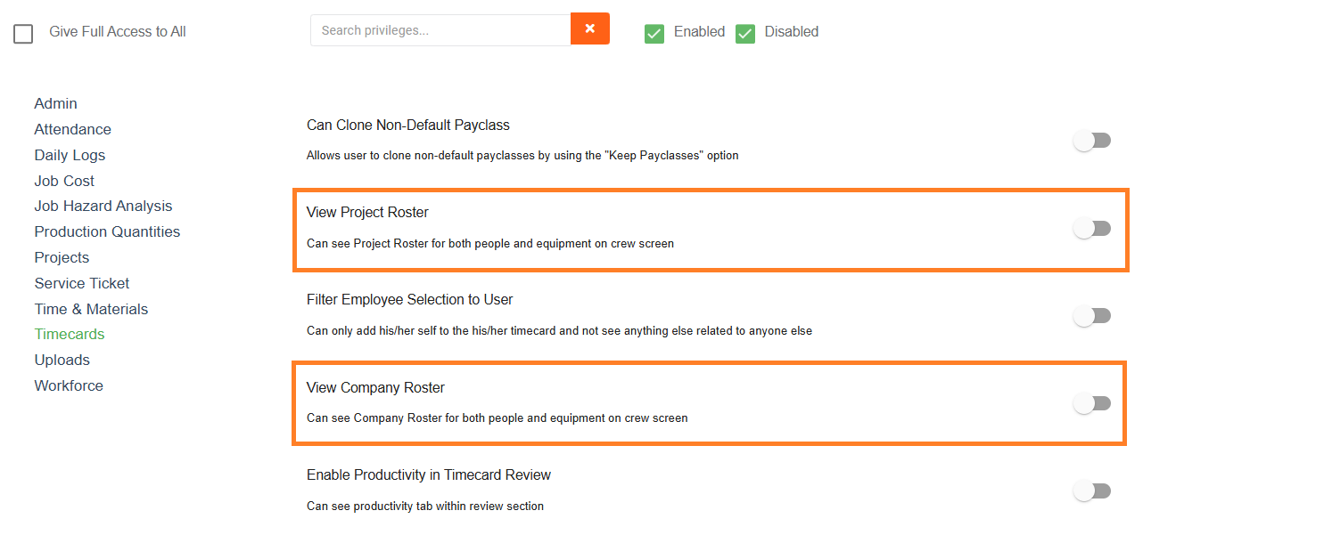Open the Projects category
Image resolution: width=1332 pixels, height=535 pixels.
(x=62, y=258)
